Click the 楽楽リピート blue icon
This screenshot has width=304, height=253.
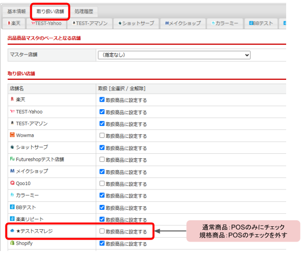[x=12, y=219]
